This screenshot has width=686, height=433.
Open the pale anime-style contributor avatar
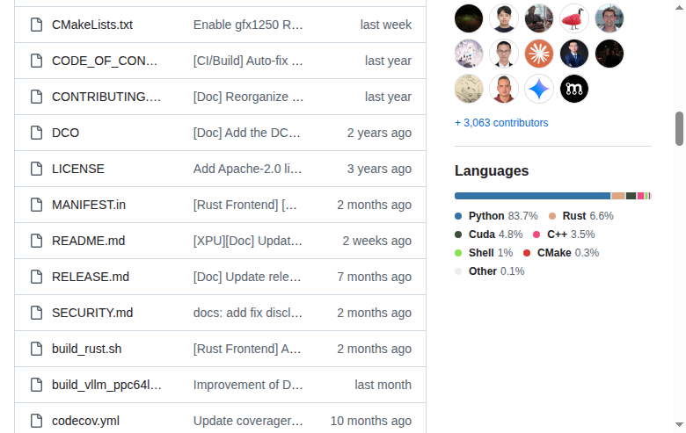pyautogui.click(x=469, y=54)
